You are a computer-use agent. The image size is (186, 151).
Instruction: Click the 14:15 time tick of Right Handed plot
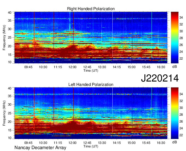click(117, 67)
